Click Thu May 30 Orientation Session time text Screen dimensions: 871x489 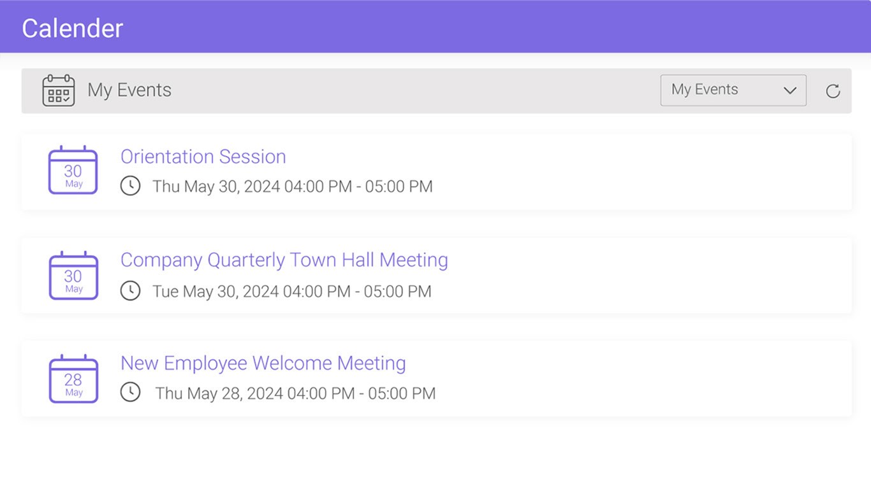tap(292, 187)
